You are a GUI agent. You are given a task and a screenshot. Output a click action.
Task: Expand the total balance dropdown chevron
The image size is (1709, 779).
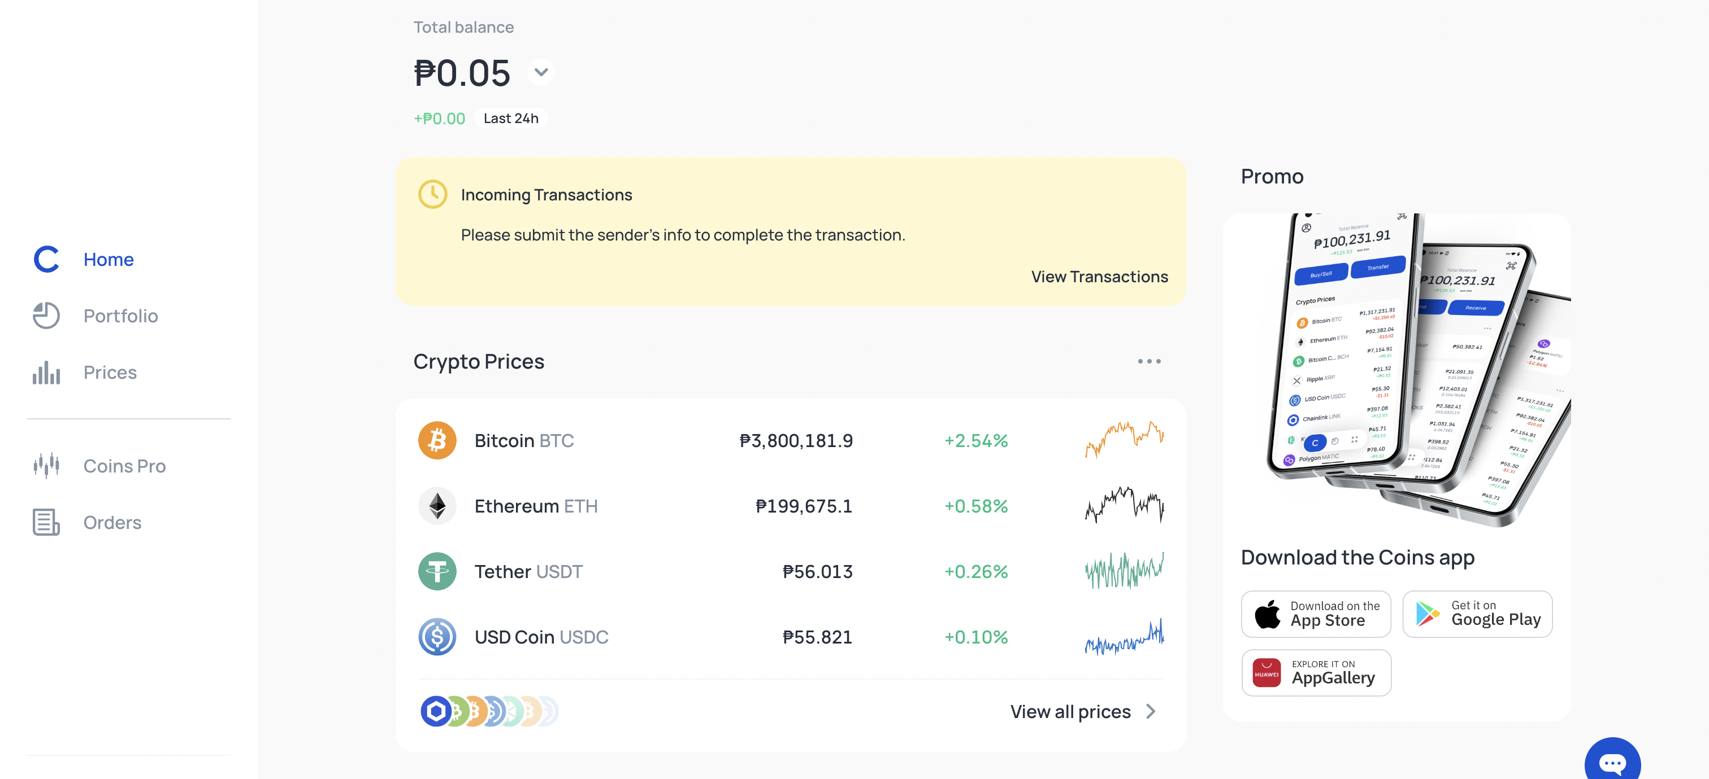pyautogui.click(x=541, y=72)
